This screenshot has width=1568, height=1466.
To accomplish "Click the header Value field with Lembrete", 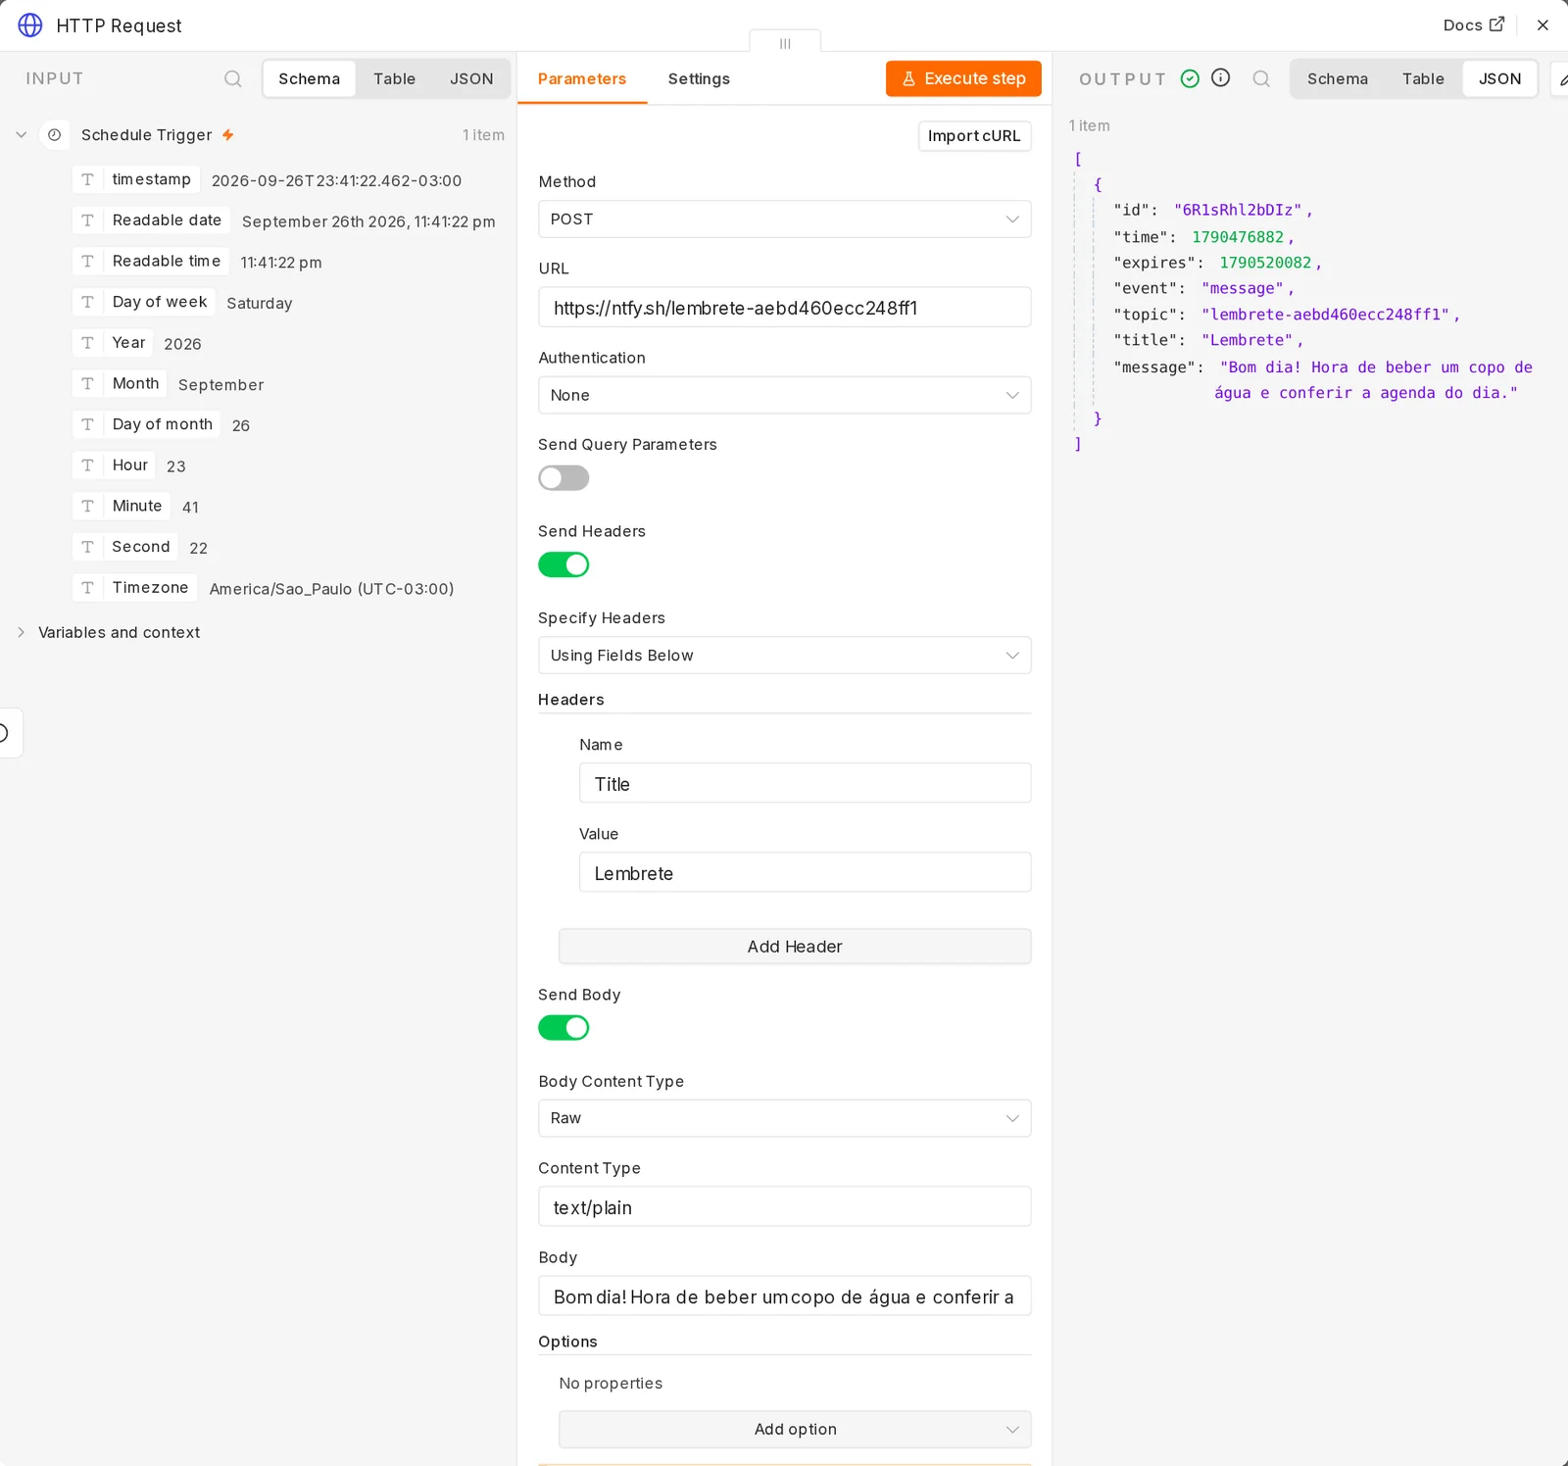I will click(x=805, y=872).
